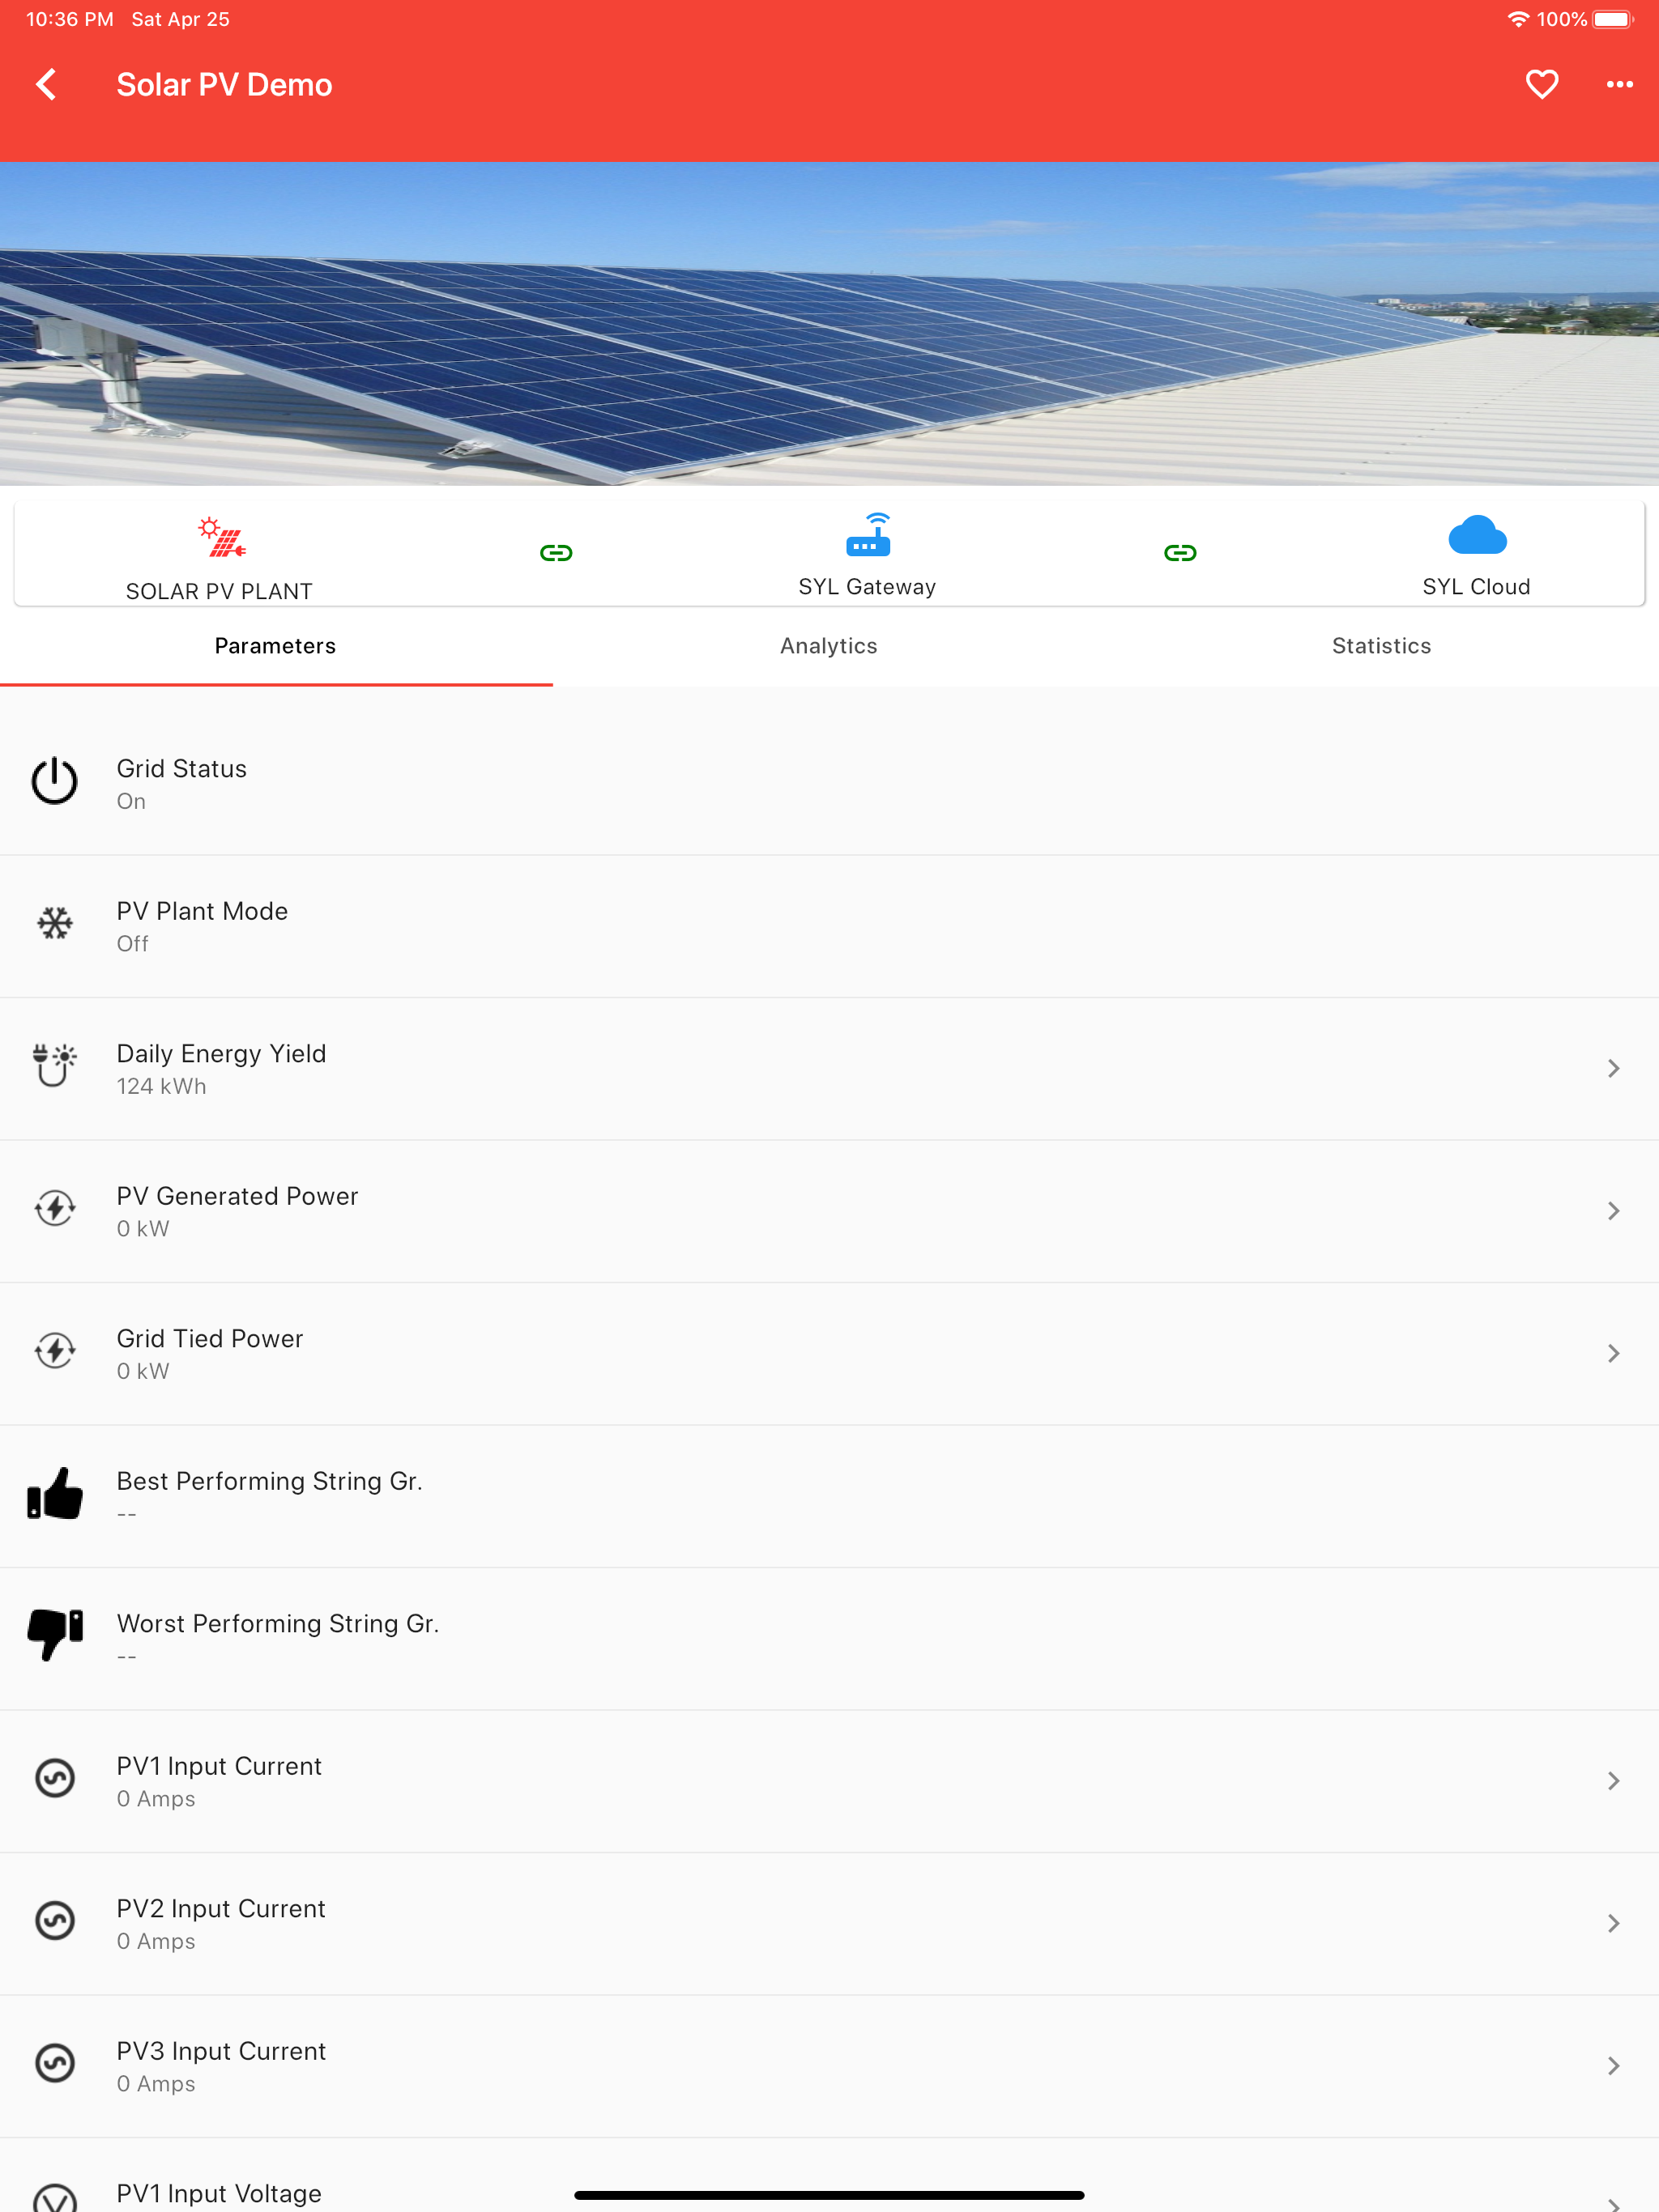Tap the Wi-Fi status icon
This screenshot has height=2212, width=1659.
coord(1518,19)
